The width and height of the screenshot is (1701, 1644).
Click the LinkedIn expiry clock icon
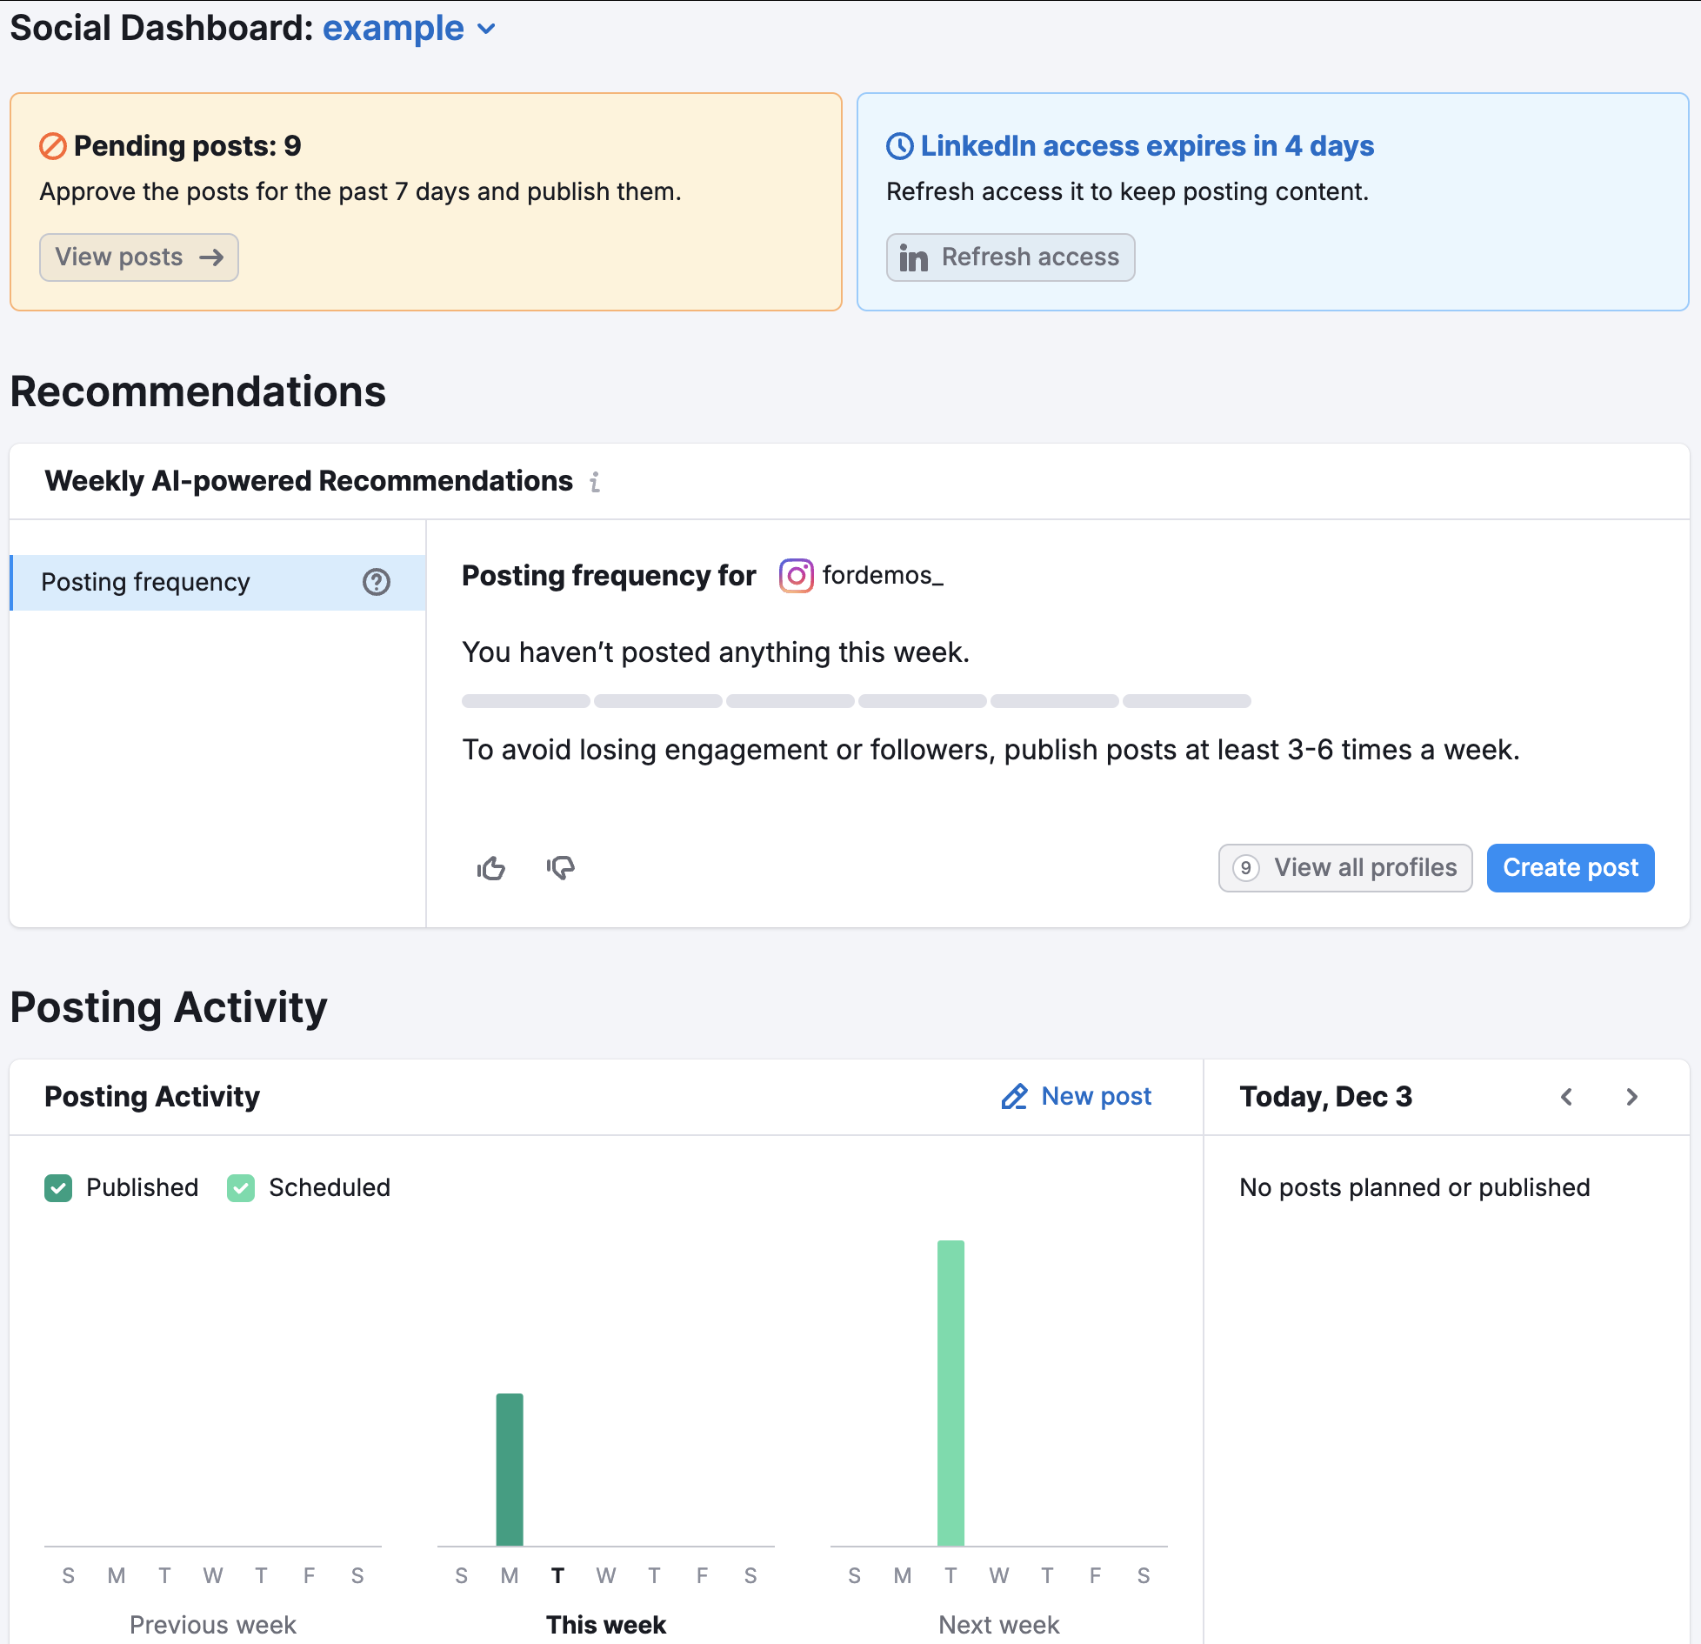click(900, 146)
